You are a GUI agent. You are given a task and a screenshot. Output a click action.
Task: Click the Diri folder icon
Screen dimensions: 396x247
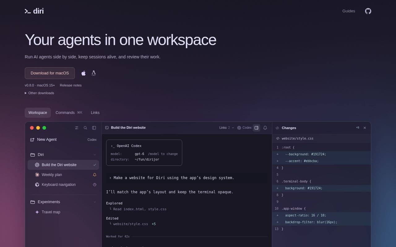(x=32, y=155)
